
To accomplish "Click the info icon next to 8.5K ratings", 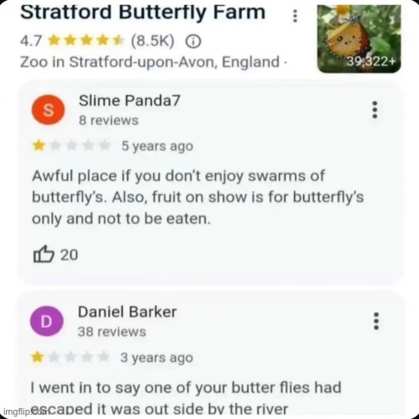I will [194, 42].
